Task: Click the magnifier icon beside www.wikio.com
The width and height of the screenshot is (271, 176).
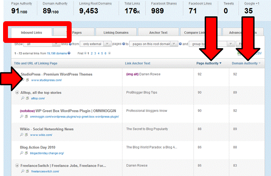Action: (22, 135)
